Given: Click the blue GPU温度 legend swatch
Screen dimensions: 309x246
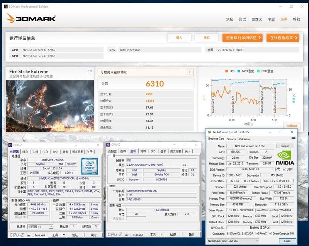Looking at the screenshot, I should 239,71.
